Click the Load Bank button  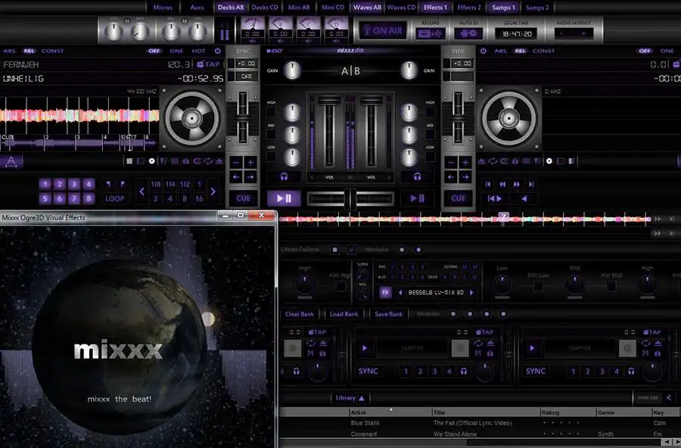344,314
